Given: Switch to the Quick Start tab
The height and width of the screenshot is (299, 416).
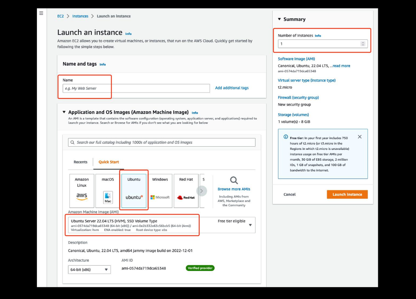Looking at the screenshot, I should 109,162.
